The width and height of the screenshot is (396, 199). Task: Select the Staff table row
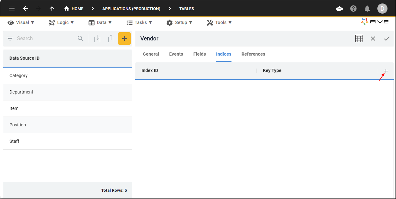(x=68, y=141)
